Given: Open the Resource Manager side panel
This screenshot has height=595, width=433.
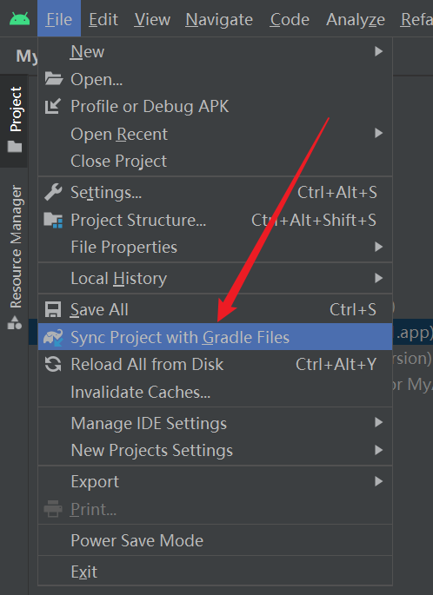Looking at the screenshot, I should click(15, 257).
